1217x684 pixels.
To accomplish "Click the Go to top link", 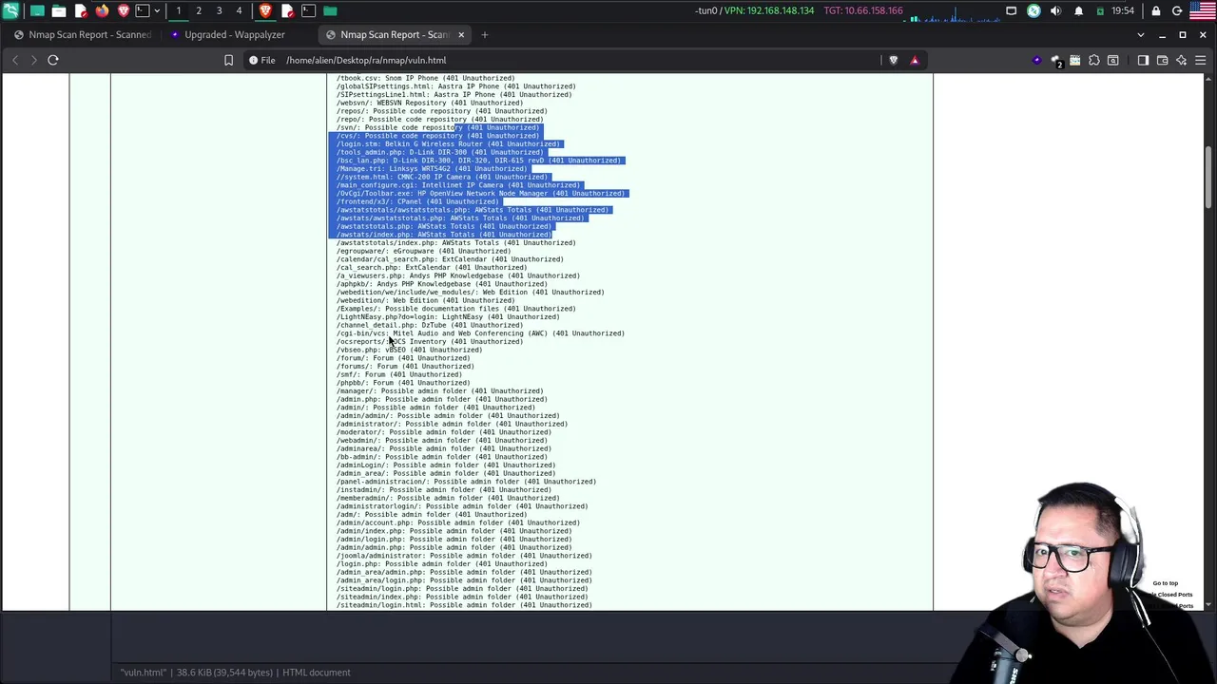I will [1165, 583].
